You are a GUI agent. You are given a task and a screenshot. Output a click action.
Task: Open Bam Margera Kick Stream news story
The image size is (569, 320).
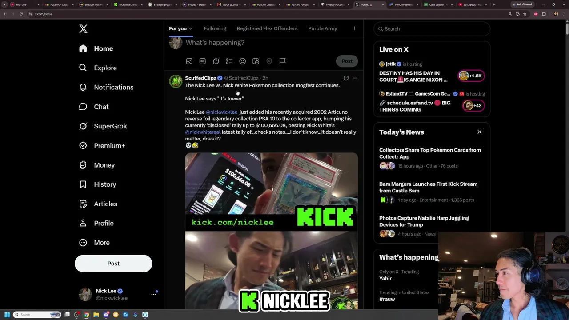432,192
